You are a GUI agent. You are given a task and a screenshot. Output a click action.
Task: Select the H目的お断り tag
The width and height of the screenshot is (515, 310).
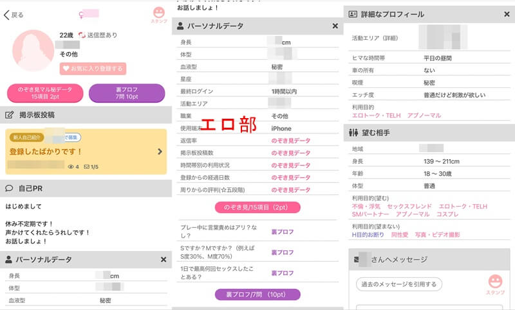click(x=368, y=235)
